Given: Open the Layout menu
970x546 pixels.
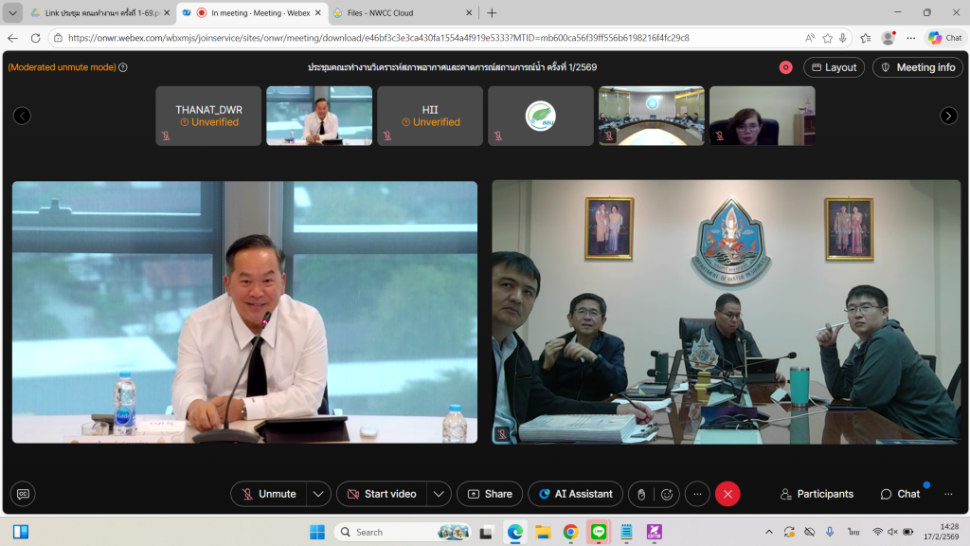Looking at the screenshot, I should (x=834, y=67).
